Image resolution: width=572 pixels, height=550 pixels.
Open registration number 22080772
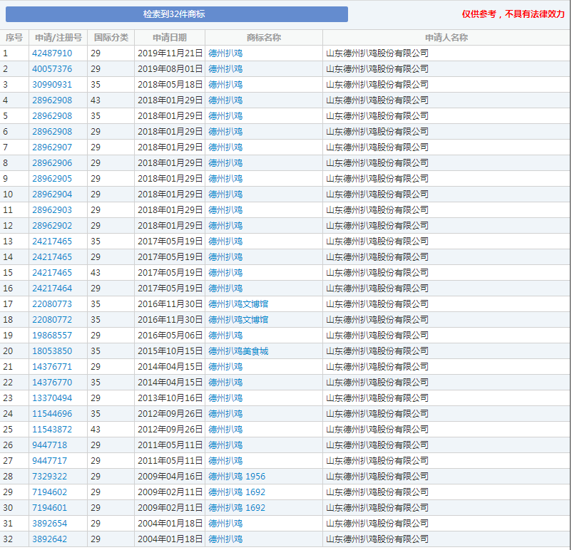[x=52, y=320]
